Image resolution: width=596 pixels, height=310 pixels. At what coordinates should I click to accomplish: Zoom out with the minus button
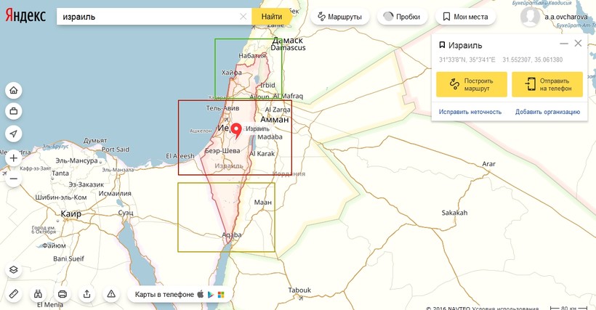click(x=13, y=179)
